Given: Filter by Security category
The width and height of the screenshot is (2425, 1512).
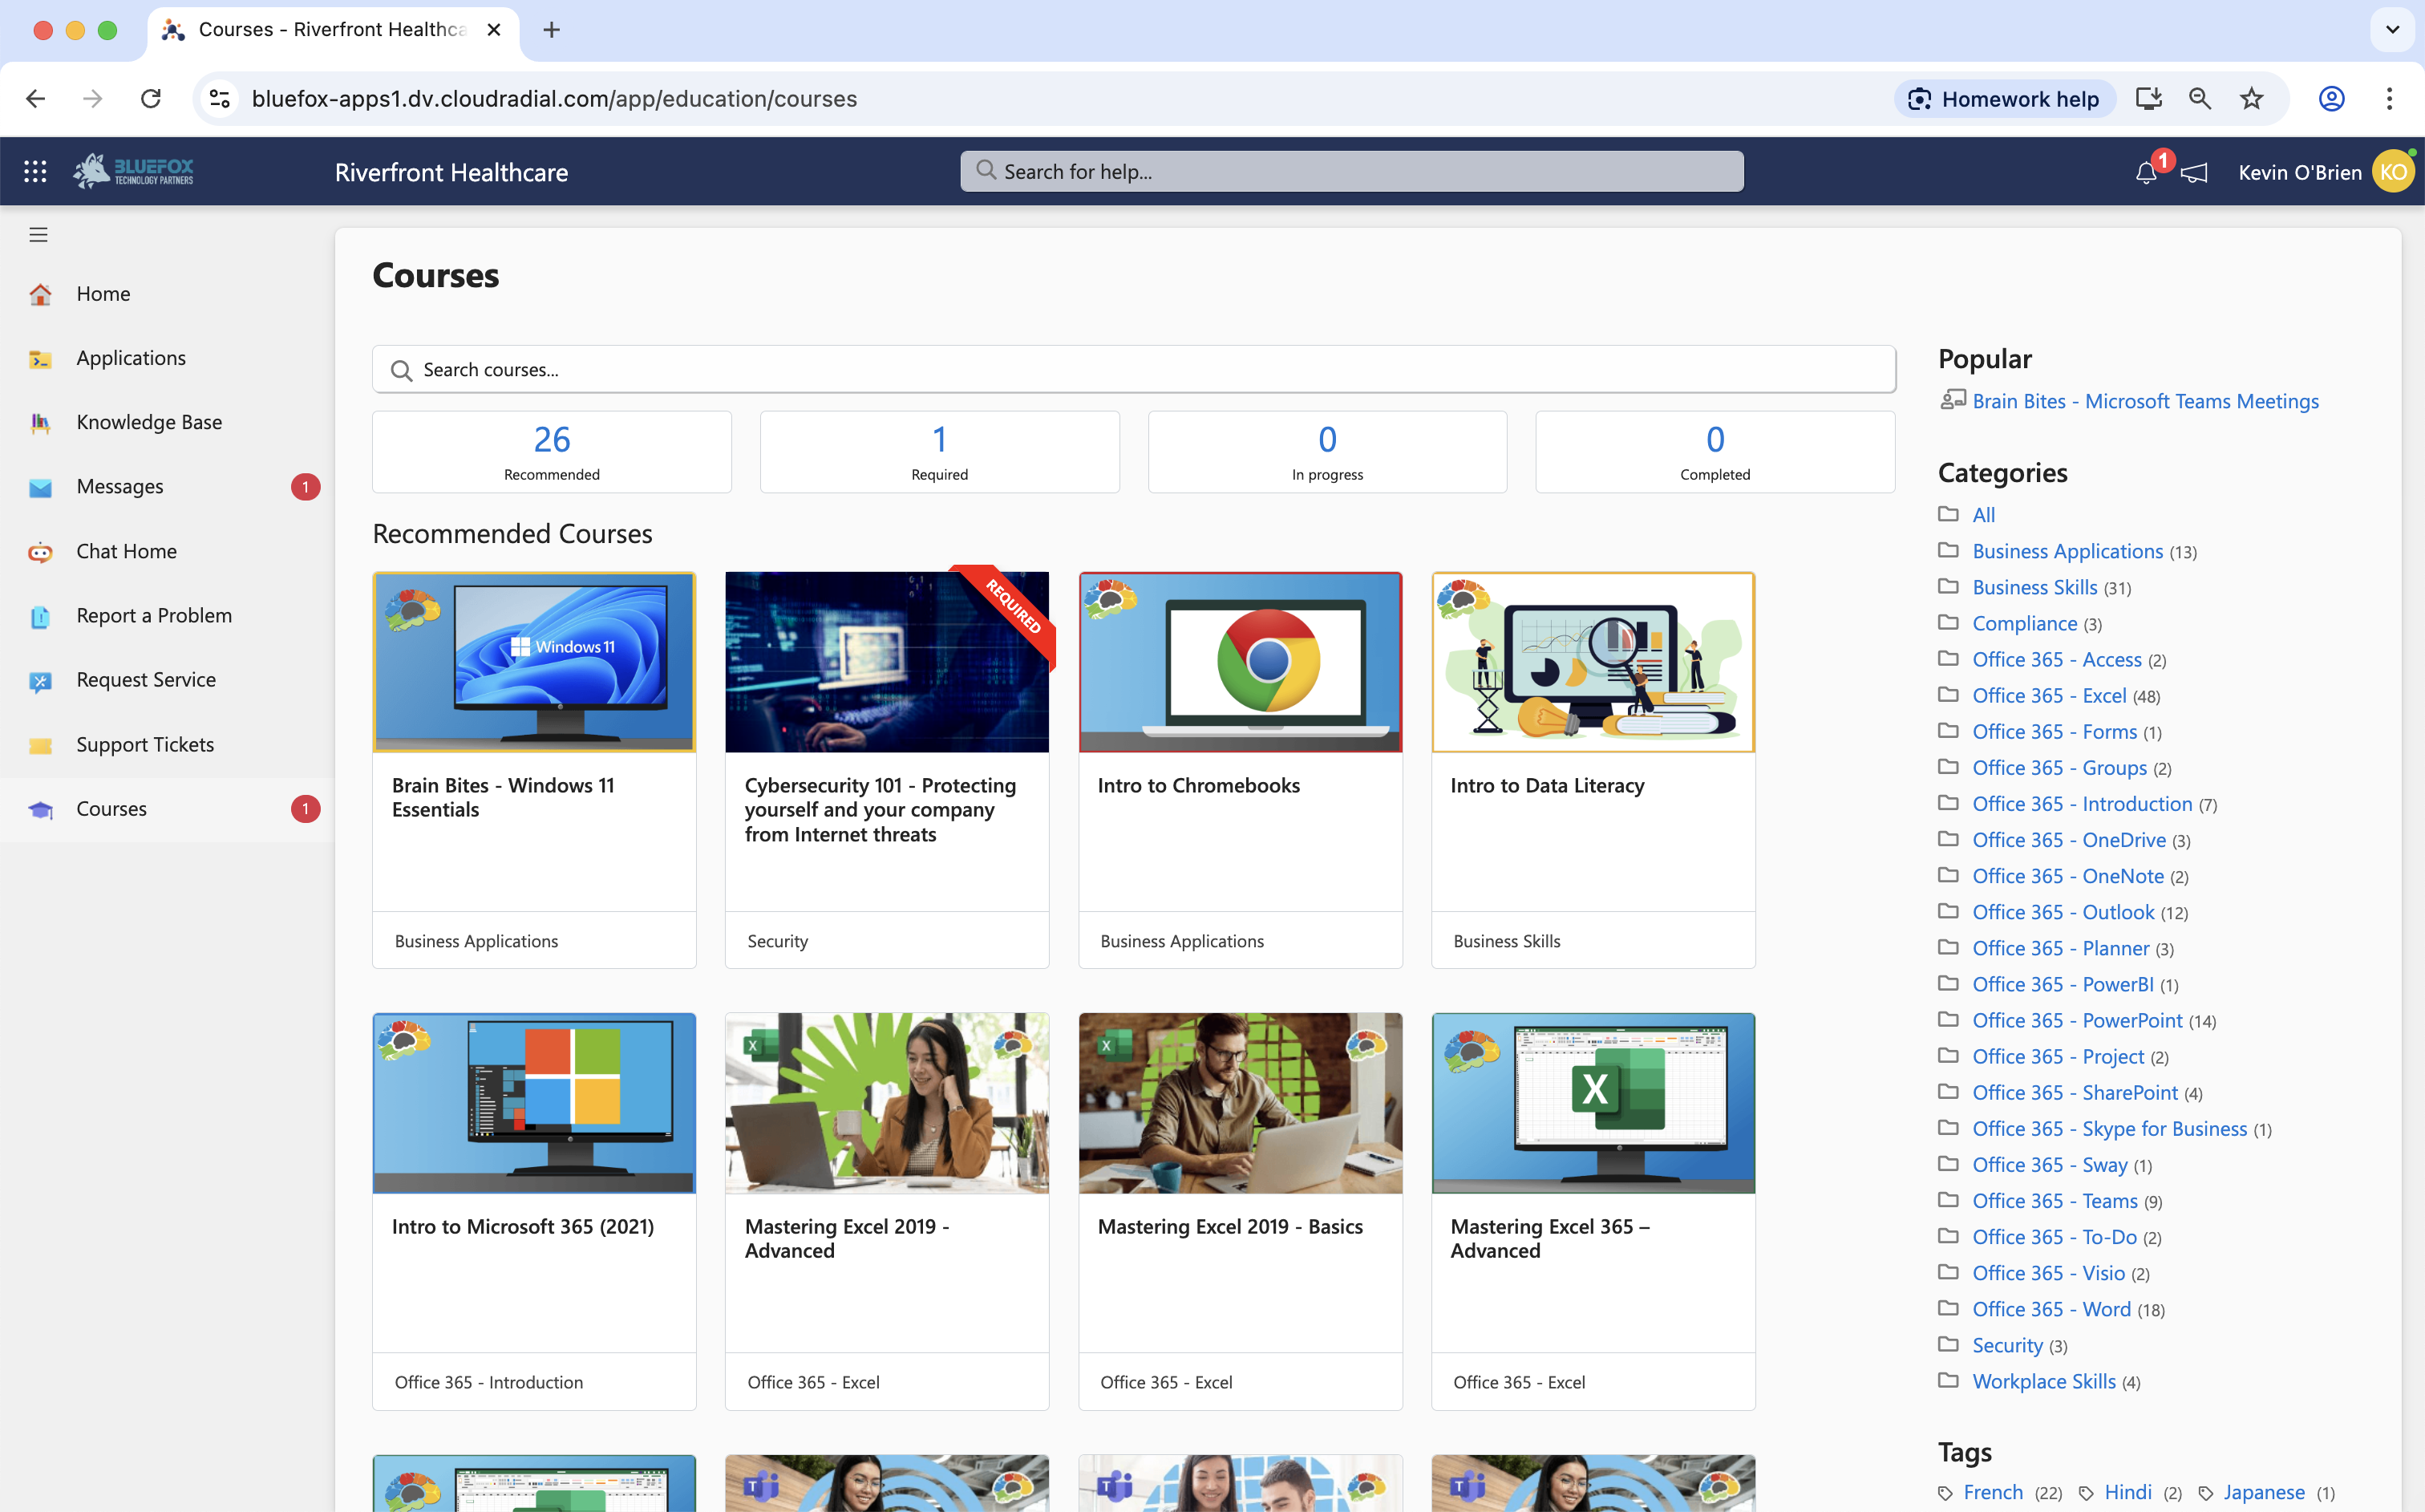Looking at the screenshot, I should click(x=2007, y=1345).
